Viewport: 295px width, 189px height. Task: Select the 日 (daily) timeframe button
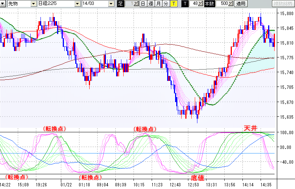click(x=143, y=4)
